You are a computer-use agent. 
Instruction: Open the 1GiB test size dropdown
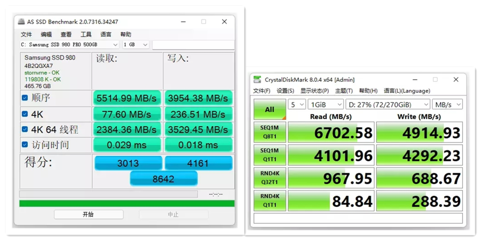[x=325, y=105]
